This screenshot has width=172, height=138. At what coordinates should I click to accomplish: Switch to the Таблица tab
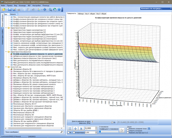(81, 14)
